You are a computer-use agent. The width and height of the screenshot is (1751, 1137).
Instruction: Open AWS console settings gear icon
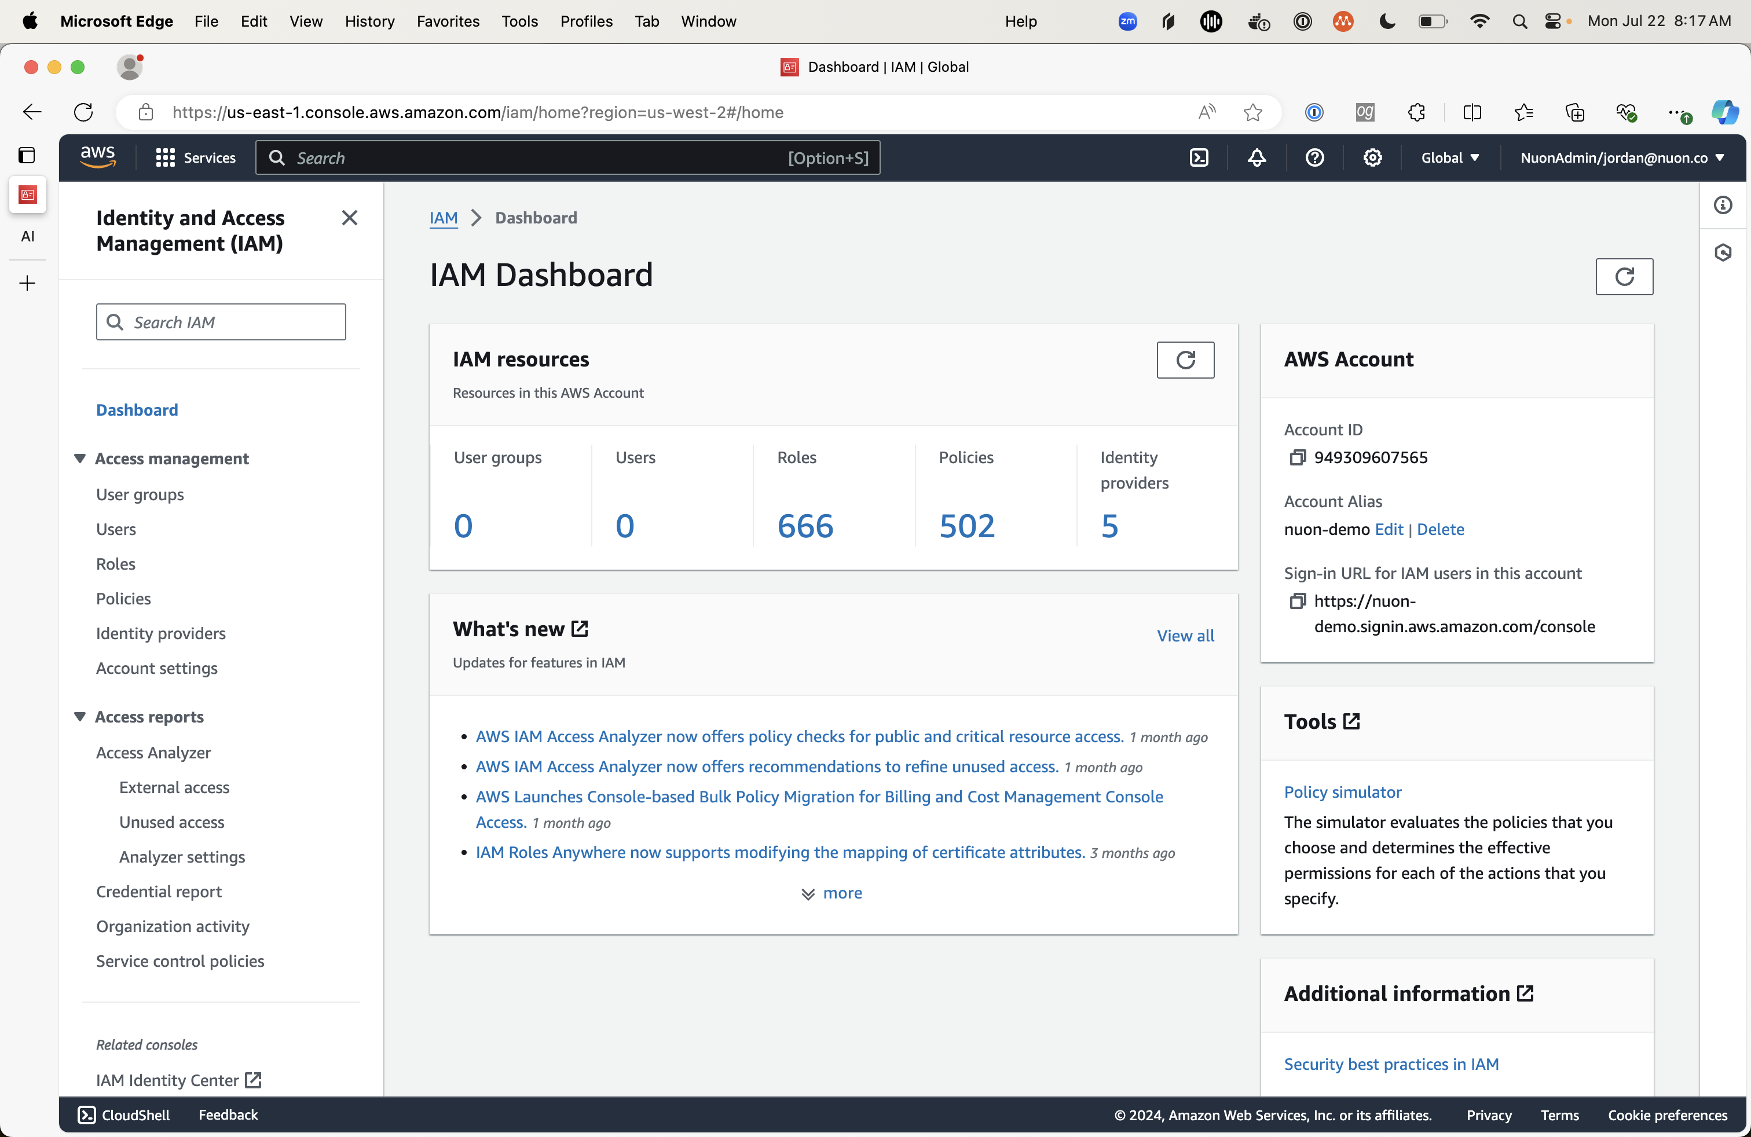tap(1372, 157)
